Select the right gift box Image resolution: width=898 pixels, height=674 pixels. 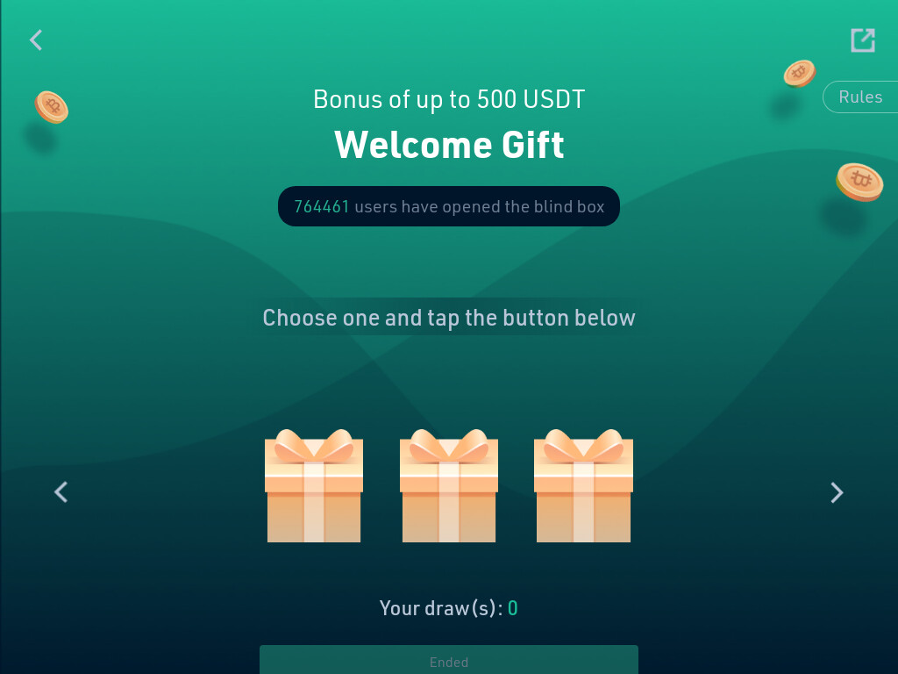tap(583, 485)
